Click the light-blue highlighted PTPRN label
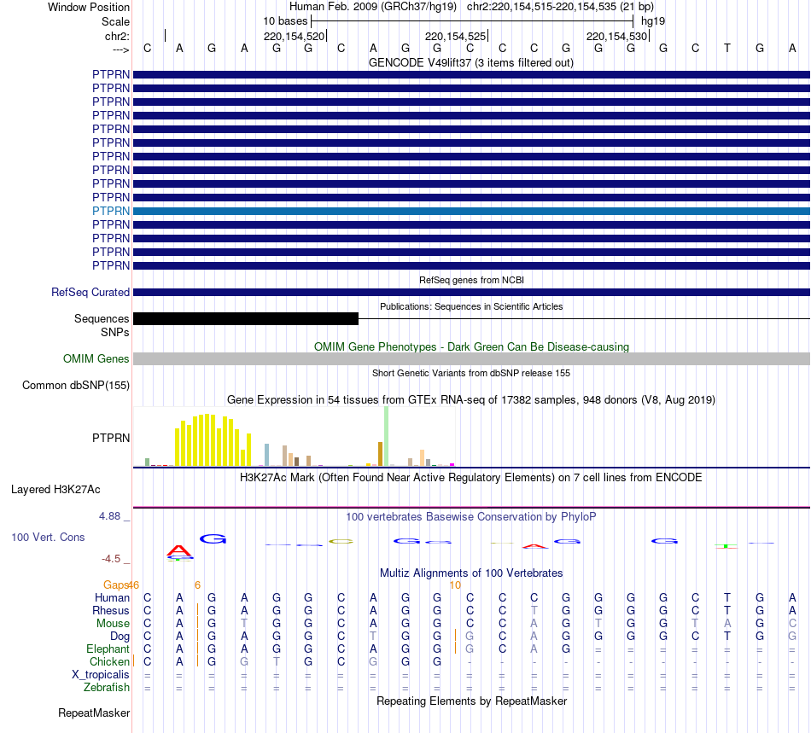This screenshot has height=733, width=811. 111,211
